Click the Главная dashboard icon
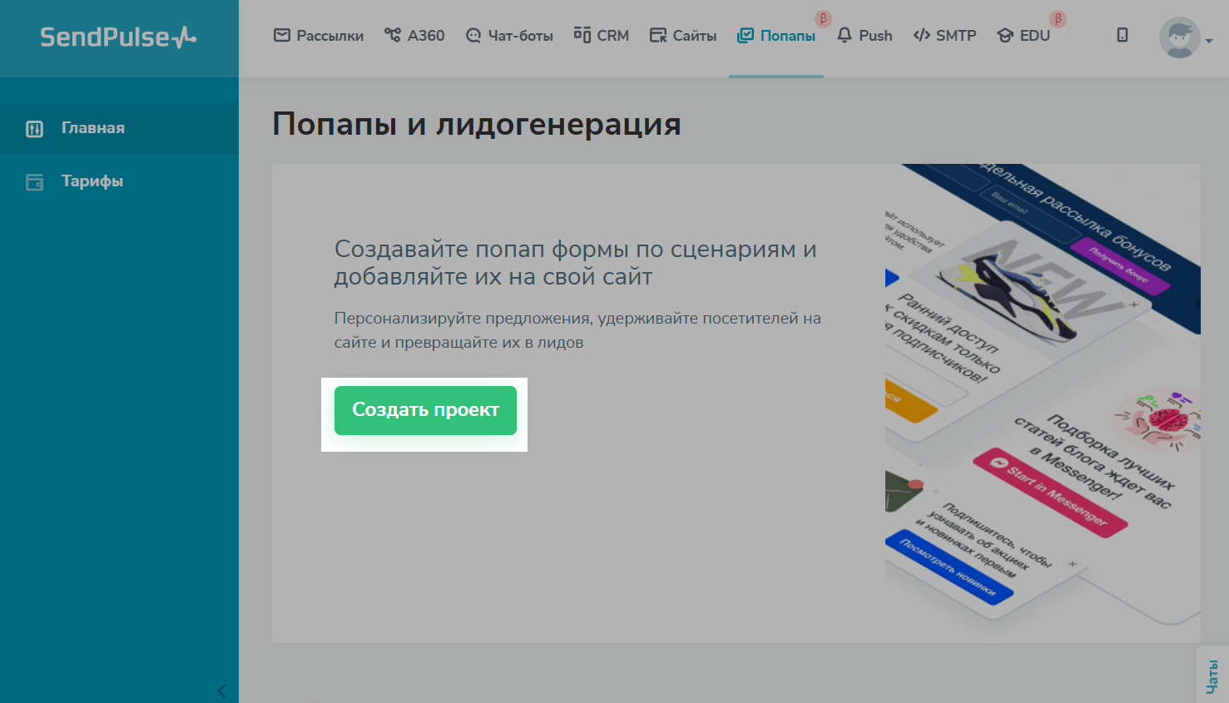Viewport: 1229px width, 703px height. tap(34, 129)
